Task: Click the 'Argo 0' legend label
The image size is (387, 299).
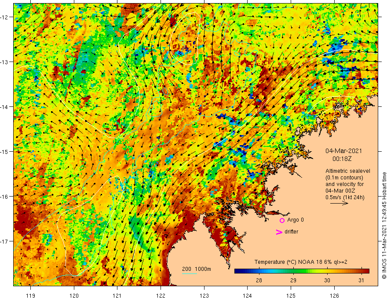Action: click(296, 220)
